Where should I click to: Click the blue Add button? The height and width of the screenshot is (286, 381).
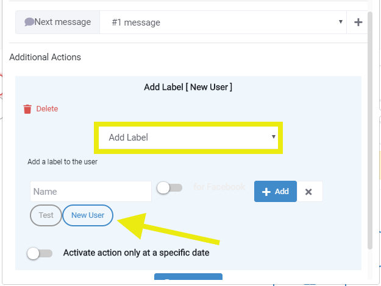276,192
